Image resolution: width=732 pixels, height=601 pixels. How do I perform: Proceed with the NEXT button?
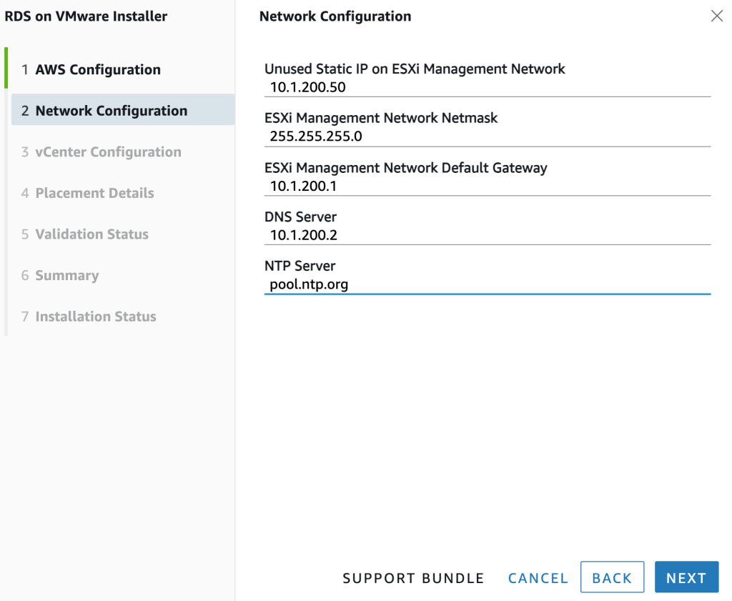(x=686, y=577)
